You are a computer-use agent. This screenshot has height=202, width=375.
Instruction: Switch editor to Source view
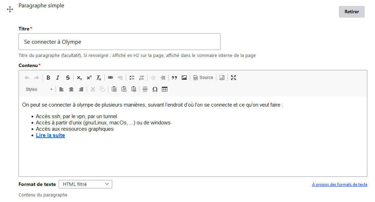[x=203, y=78]
